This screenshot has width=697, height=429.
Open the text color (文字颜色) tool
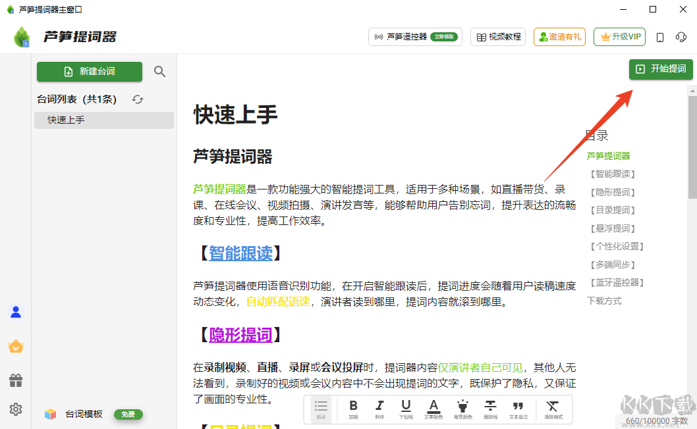pos(433,409)
